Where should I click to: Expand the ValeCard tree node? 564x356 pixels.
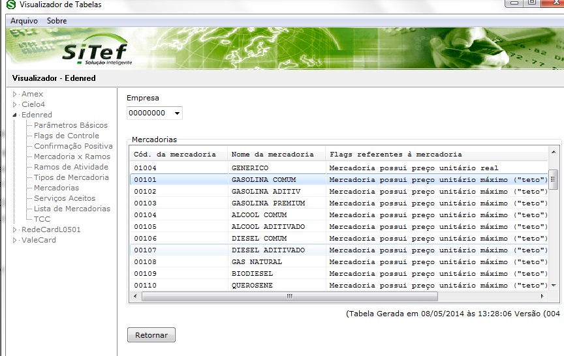click(x=14, y=240)
